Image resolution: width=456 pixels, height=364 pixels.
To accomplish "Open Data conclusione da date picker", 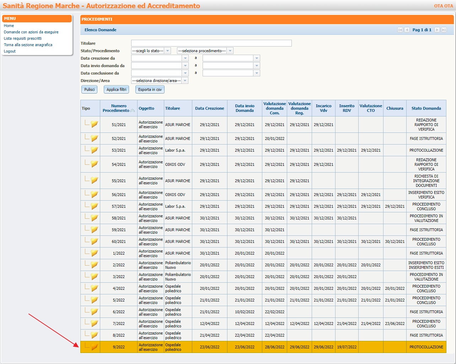I will 185,73.
